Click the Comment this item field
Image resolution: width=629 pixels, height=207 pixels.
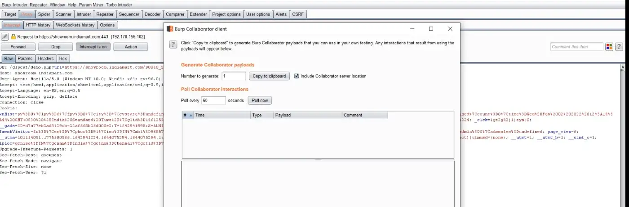pyautogui.click(x=577, y=47)
